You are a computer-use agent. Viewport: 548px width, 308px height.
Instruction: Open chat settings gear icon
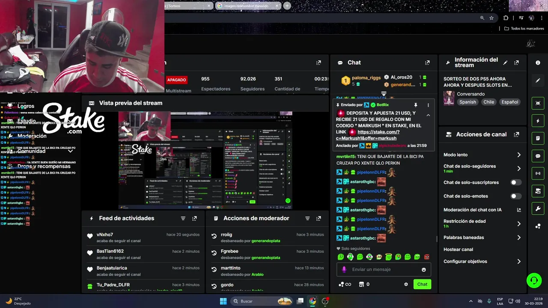[x=406, y=284]
